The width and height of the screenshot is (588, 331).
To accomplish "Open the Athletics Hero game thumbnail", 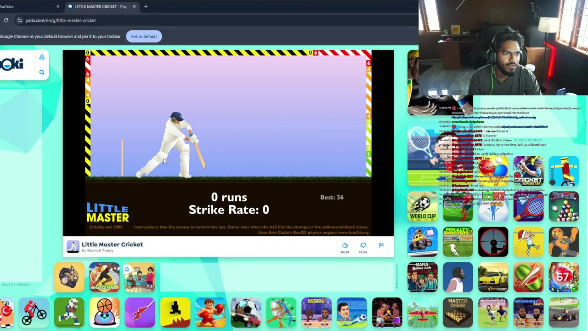I will [104, 277].
